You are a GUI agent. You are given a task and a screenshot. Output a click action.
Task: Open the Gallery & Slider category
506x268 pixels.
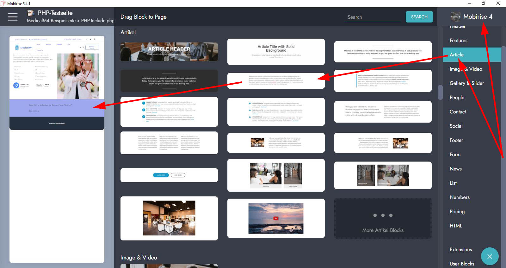pos(466,83)
